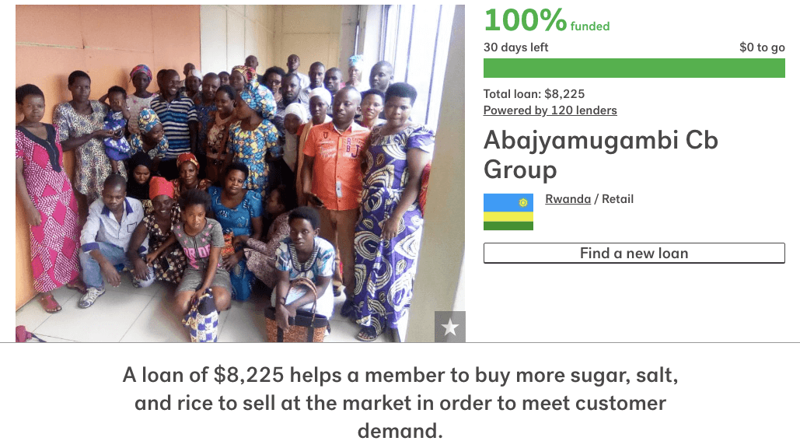Click the woman in purple patterned dress
This screenshot has width=800, height=448.
390,215
